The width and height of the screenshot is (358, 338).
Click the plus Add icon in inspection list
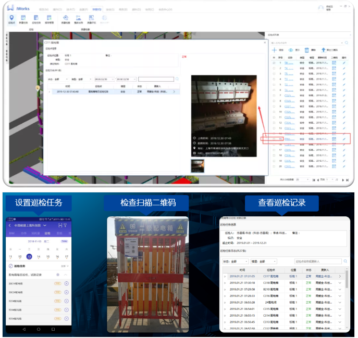pyautogui.click(x=274, y=50)
